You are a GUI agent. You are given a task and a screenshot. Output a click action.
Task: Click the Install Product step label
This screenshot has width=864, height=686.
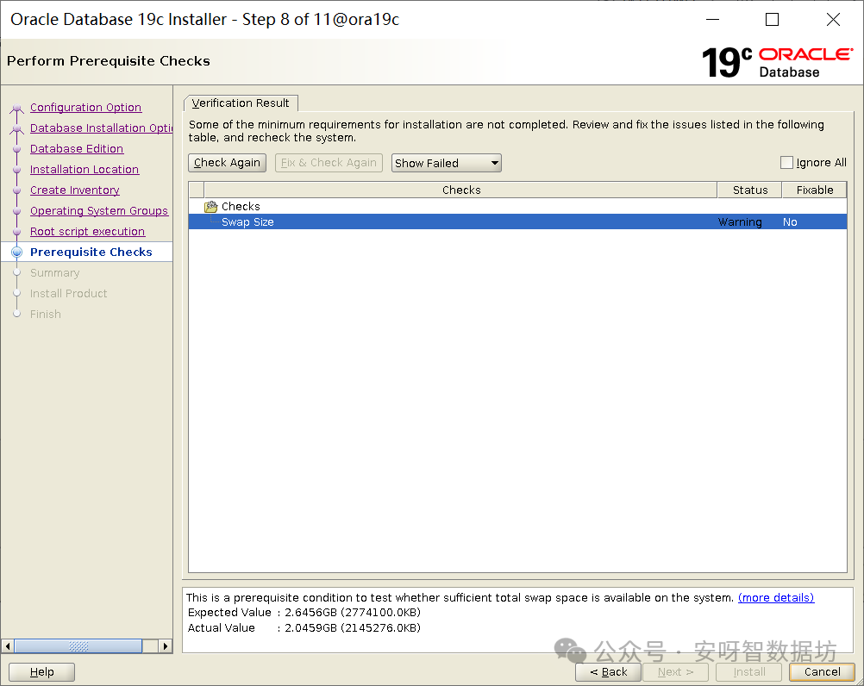[68, 294]
